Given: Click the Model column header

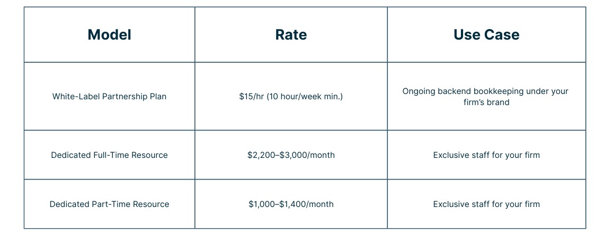Looking at the screenshot, I should pos(109,35).
